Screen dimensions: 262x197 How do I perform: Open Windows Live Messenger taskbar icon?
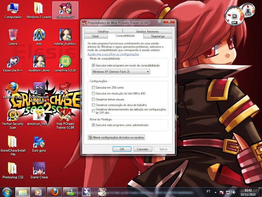pos(70,192)
